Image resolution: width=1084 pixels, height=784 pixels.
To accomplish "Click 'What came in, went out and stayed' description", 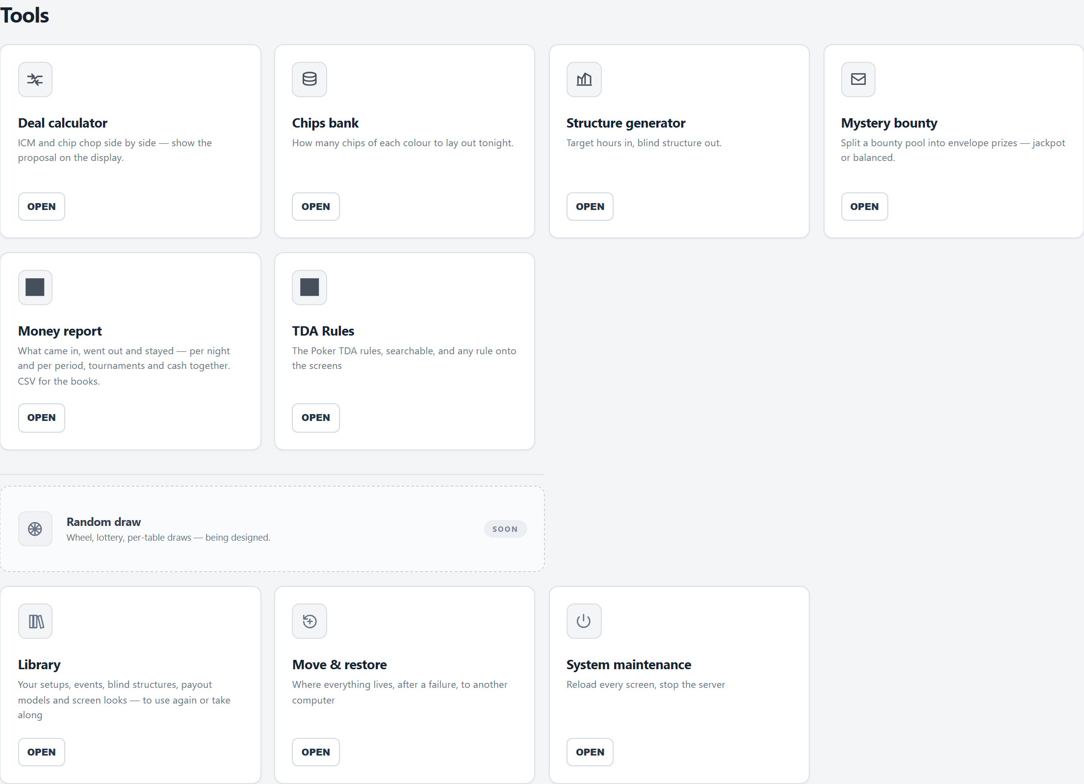I will 124,366.
